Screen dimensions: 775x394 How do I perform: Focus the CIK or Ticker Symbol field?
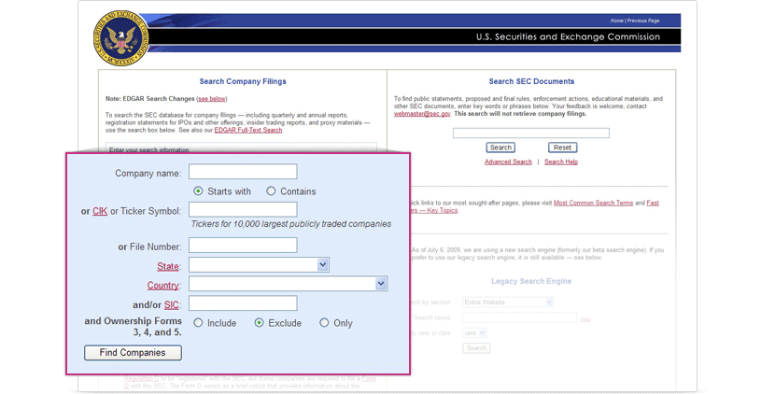point(243,209)
